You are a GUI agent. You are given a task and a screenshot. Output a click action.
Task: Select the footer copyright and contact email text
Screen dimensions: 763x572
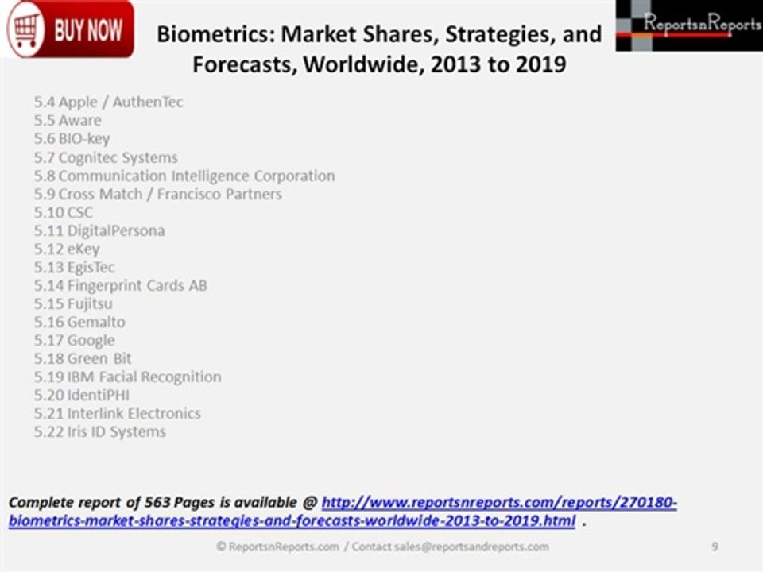coord(382,547)
